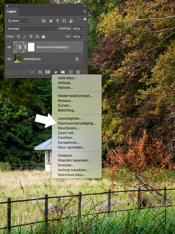Lock position move icon
The height and width of the screenshot is (234, 175).
(x=31, y=37)
